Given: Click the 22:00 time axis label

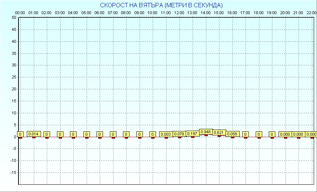Looking at the screenshot, I should click(311, 13).
